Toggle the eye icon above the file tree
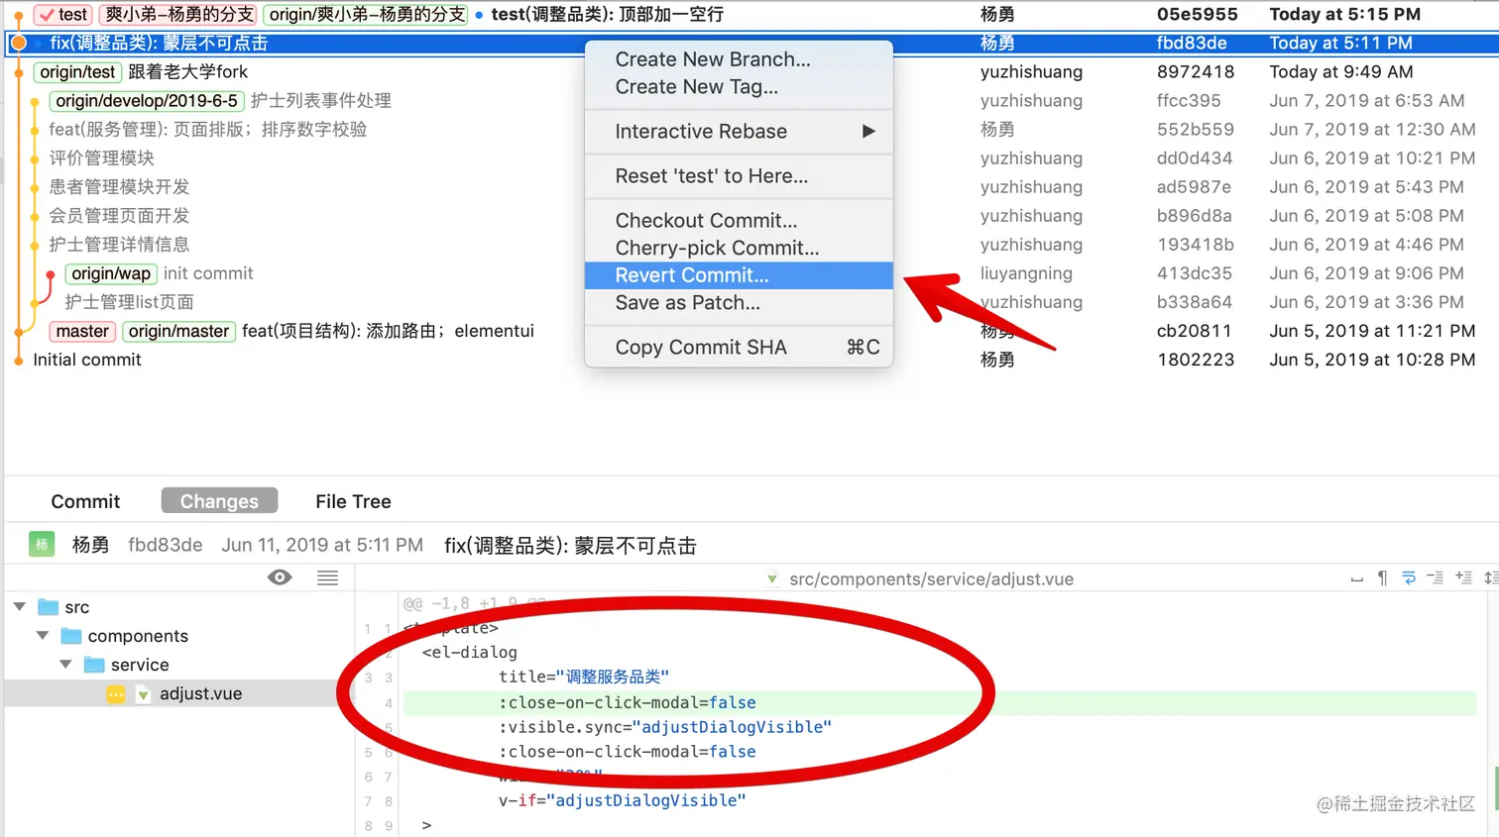 point(280,577)
